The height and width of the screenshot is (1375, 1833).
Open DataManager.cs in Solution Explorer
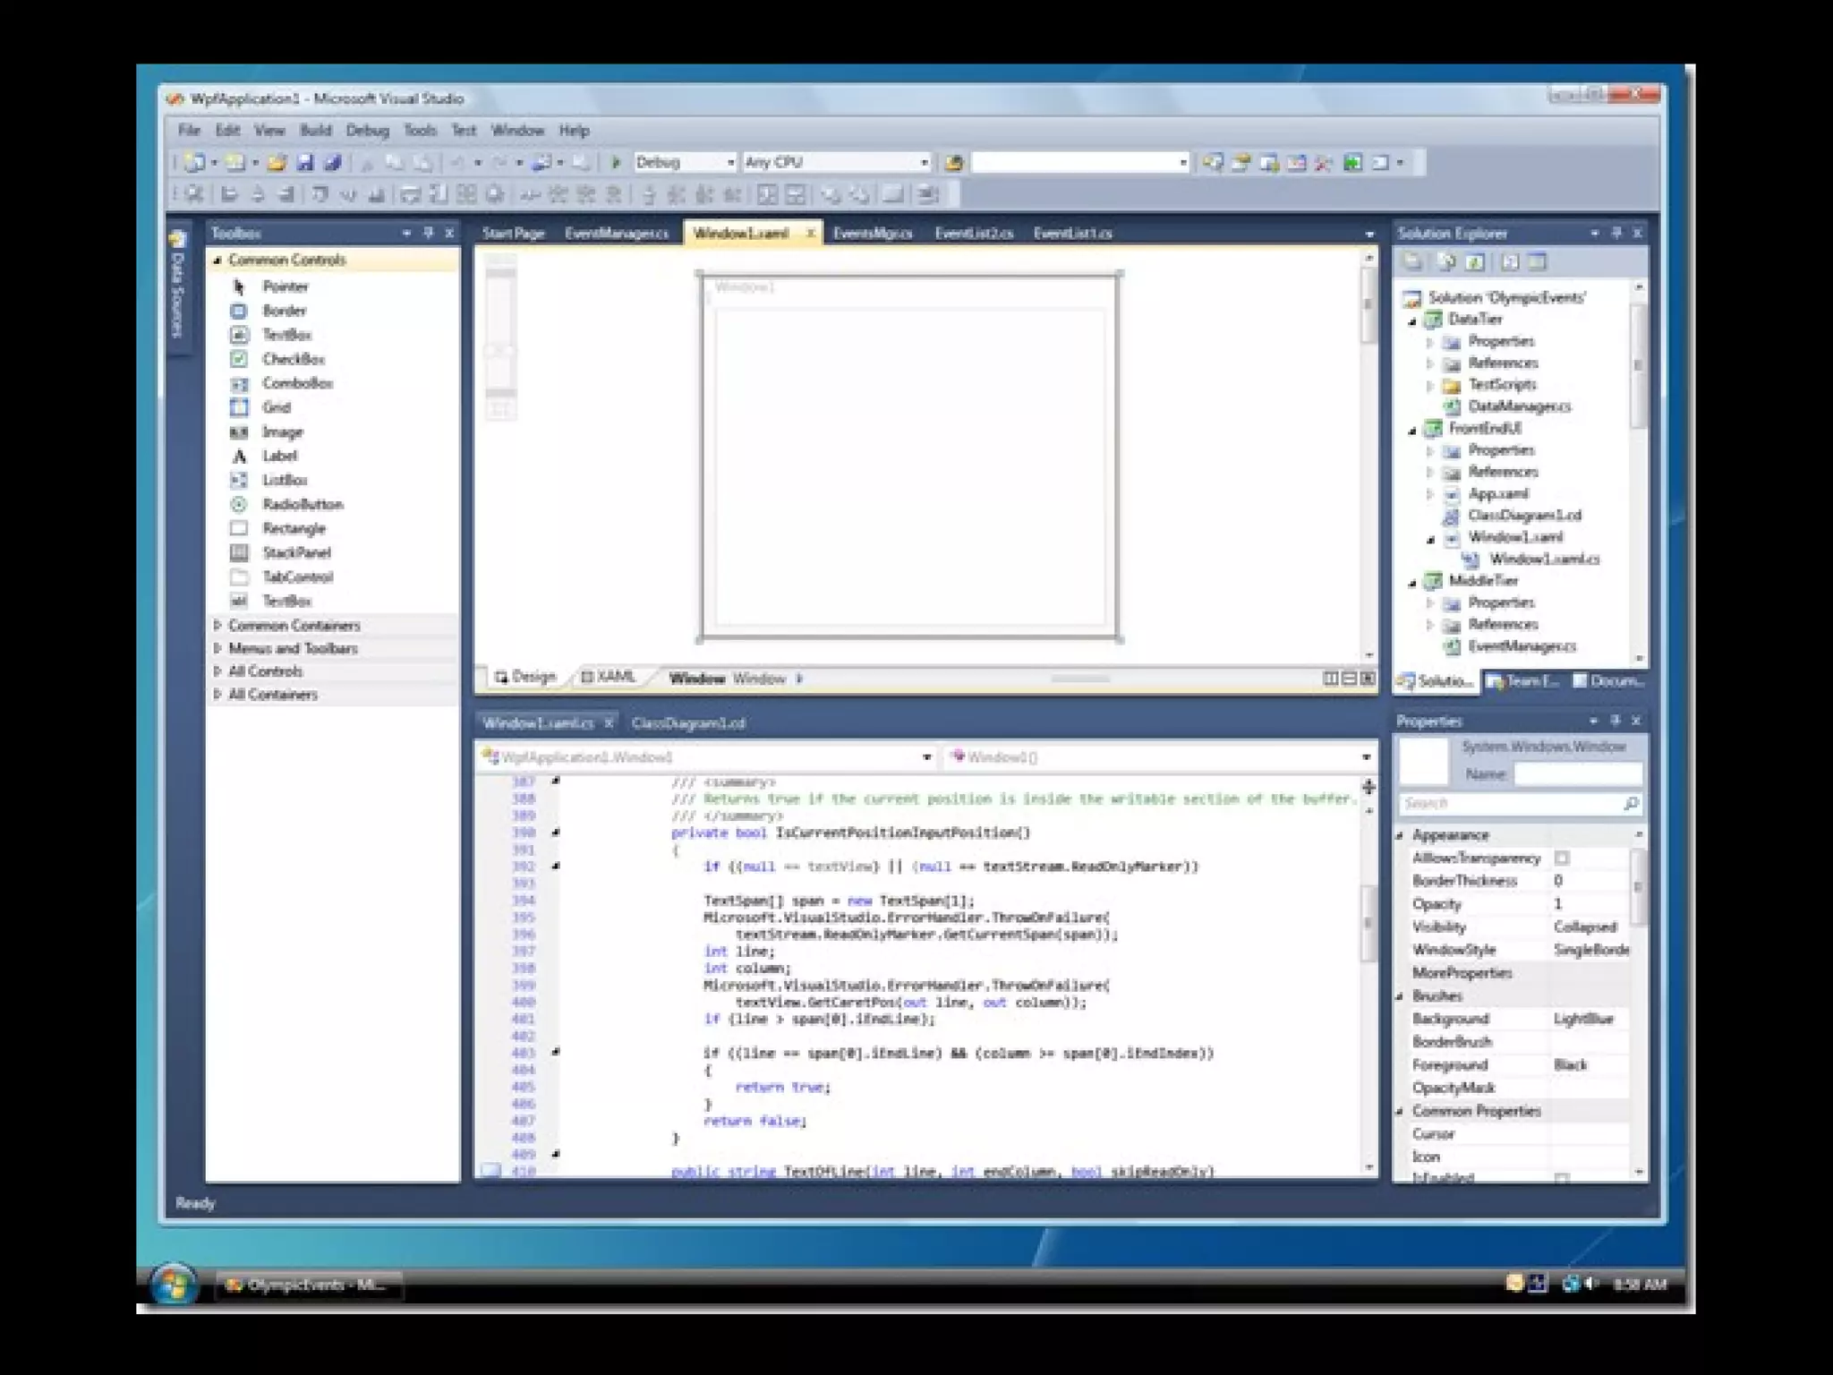(x=1519, y=406)
